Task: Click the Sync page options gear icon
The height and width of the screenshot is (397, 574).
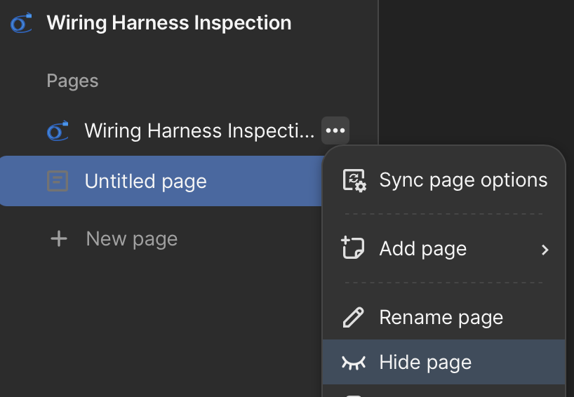Action: click(x=354, y=180)
